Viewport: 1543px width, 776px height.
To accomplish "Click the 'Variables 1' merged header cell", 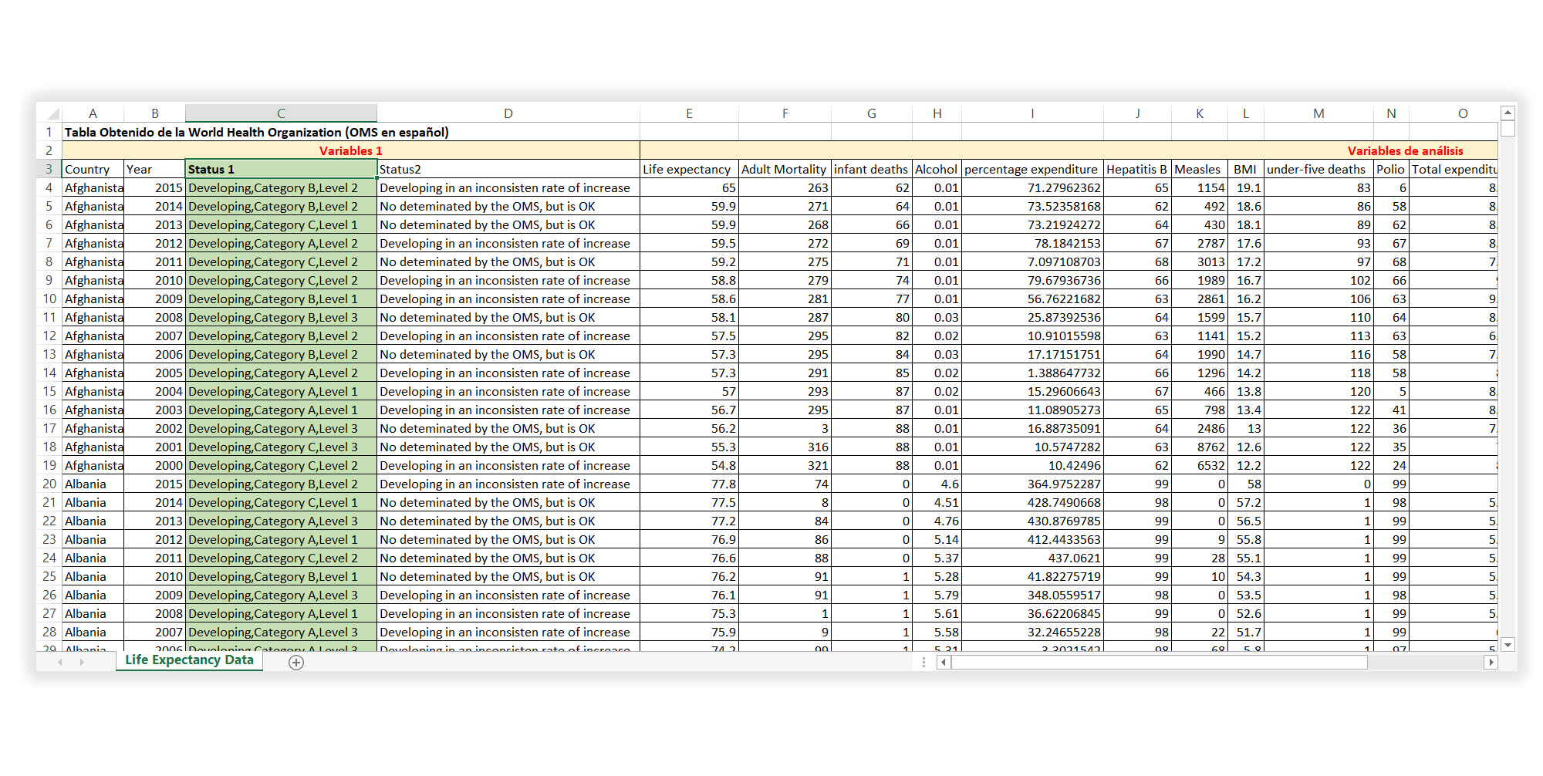I will point(351,150).
